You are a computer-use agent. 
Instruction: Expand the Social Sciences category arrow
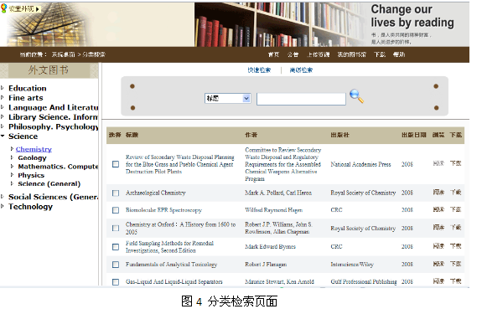pyautogui.click(x=3, y=197)
